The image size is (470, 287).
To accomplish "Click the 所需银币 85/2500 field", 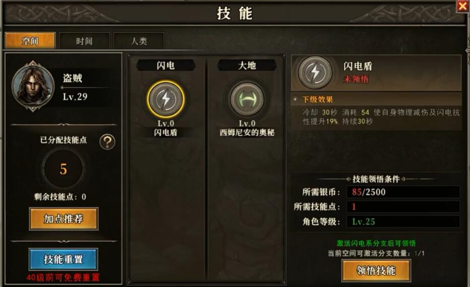I will 403,192.
